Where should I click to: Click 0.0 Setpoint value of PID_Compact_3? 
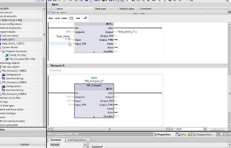pos(69,97)
